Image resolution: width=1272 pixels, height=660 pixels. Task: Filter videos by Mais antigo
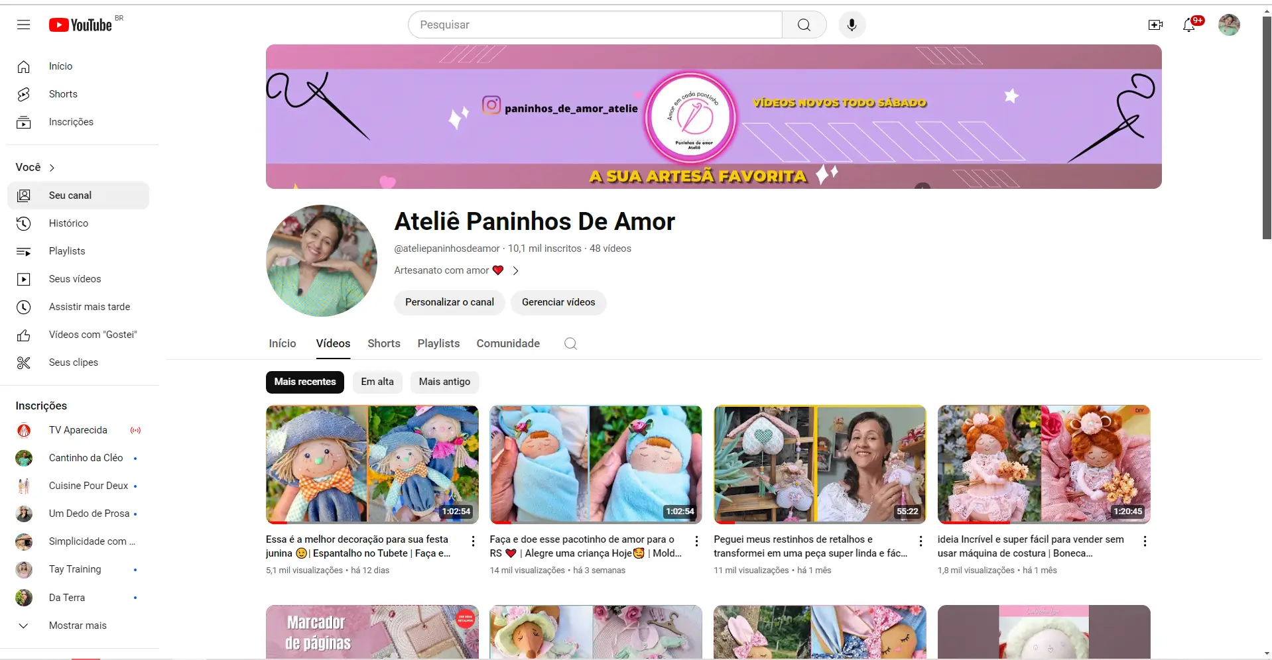(444, 382)
